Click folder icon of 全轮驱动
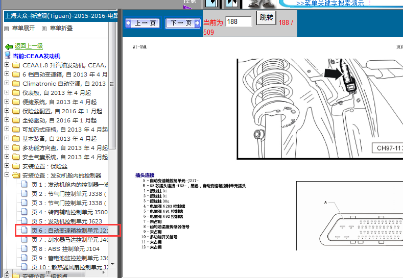 click(x=16, y=120)
